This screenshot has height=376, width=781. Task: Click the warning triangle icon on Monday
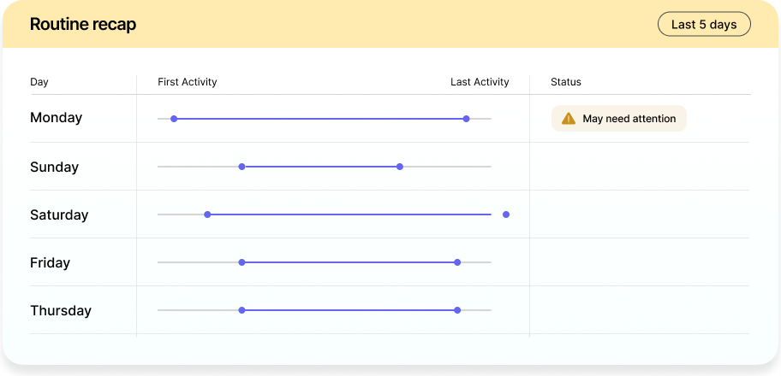click(569, 119)
